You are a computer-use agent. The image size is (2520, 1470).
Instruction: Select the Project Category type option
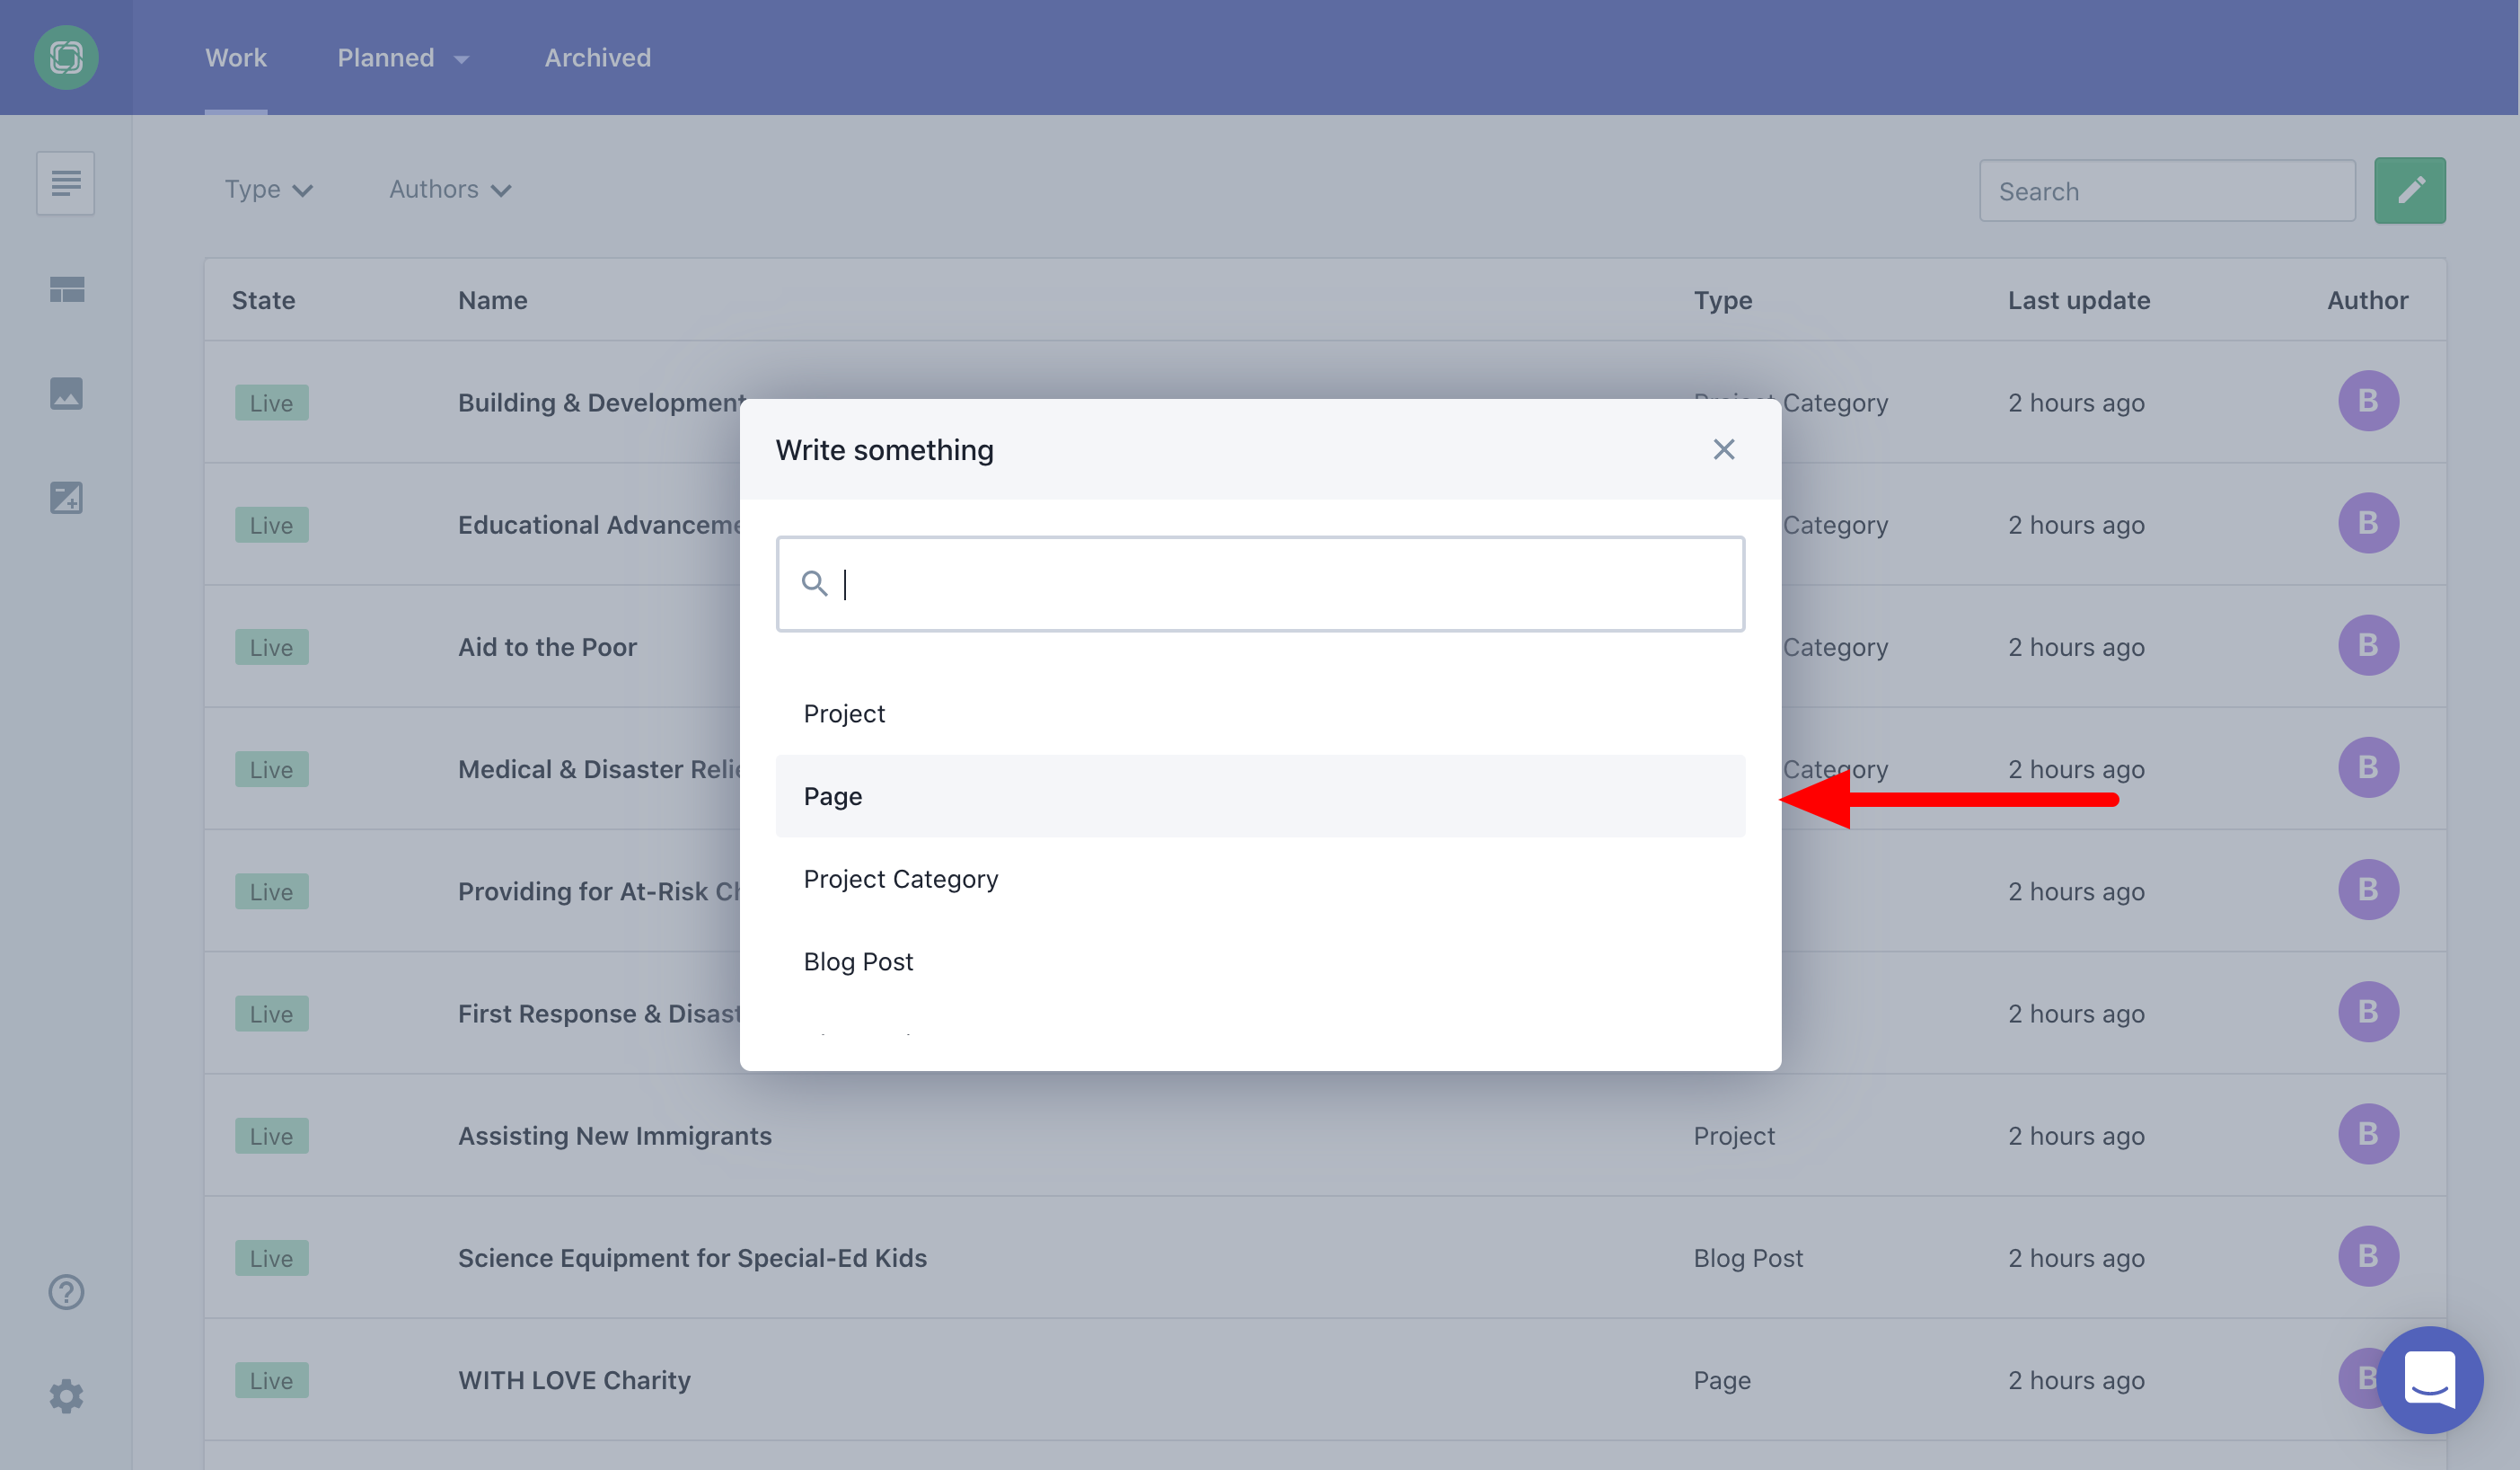(1260, 879)
